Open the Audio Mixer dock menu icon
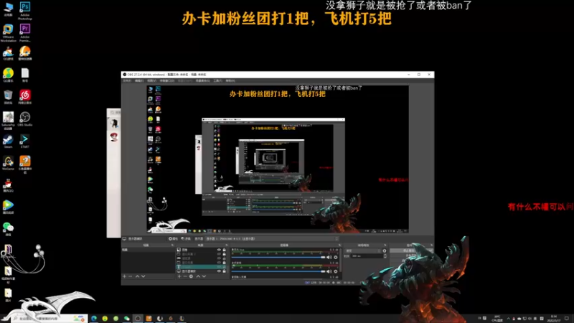 point(339,245)
